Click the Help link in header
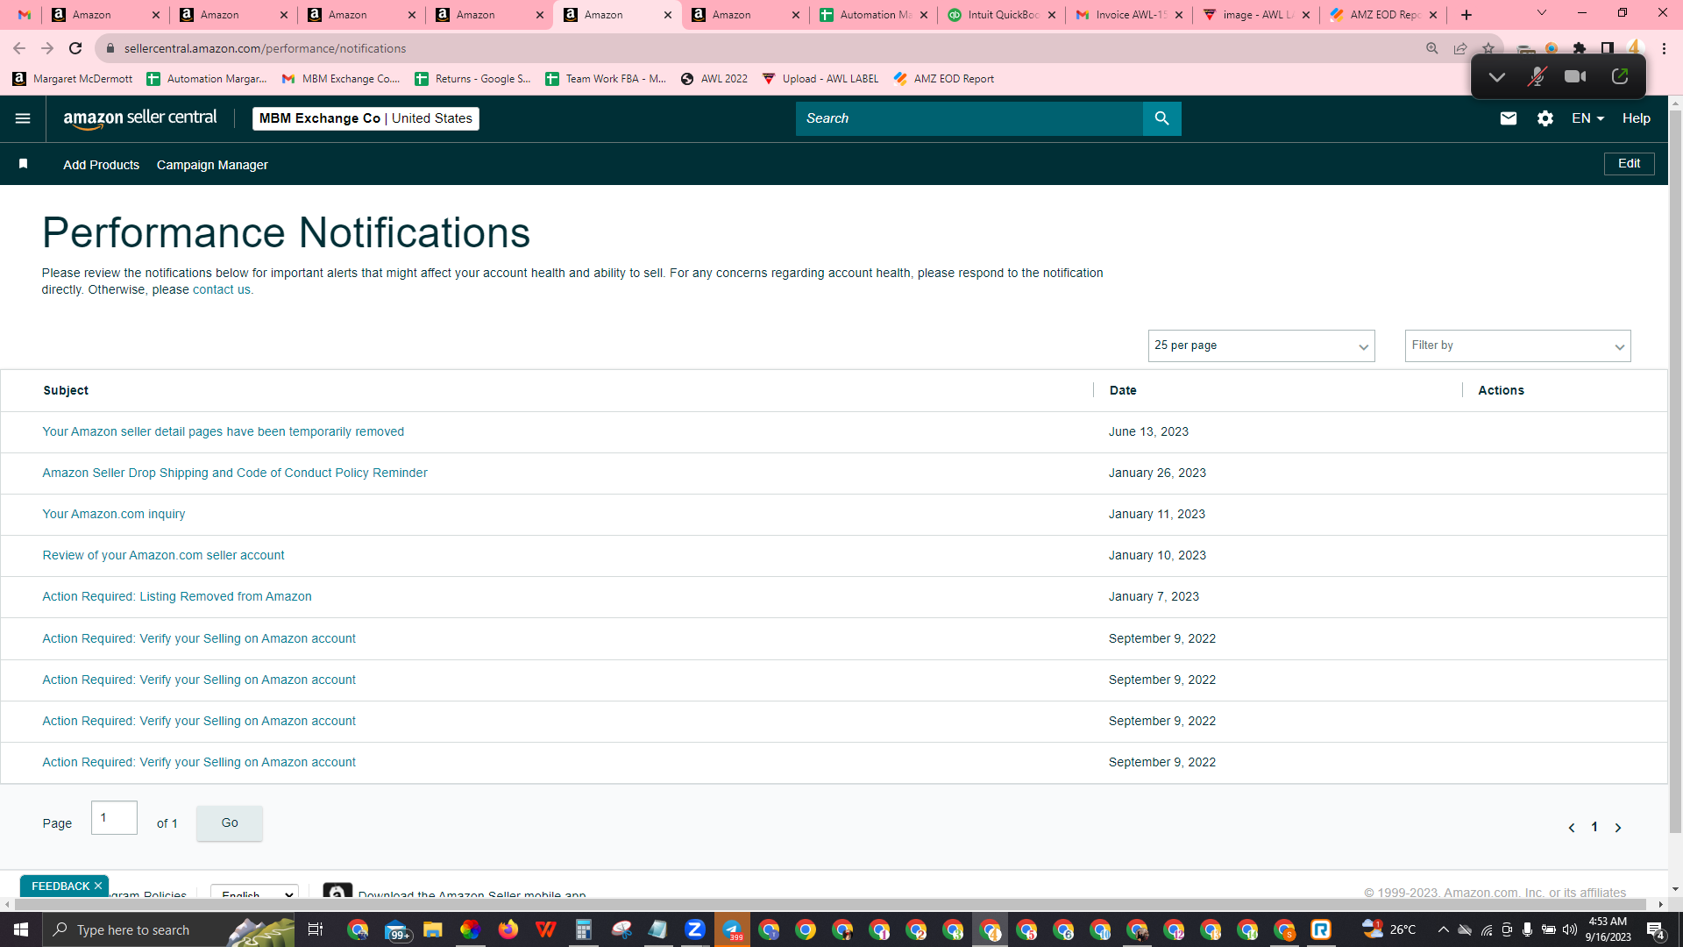This screenshot has width=1683, height=947. tap(1636, 118)
